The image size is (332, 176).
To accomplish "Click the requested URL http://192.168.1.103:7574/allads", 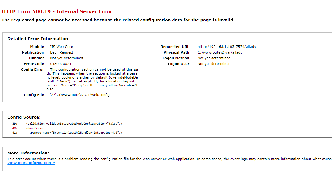I will [x=226, y=47].
